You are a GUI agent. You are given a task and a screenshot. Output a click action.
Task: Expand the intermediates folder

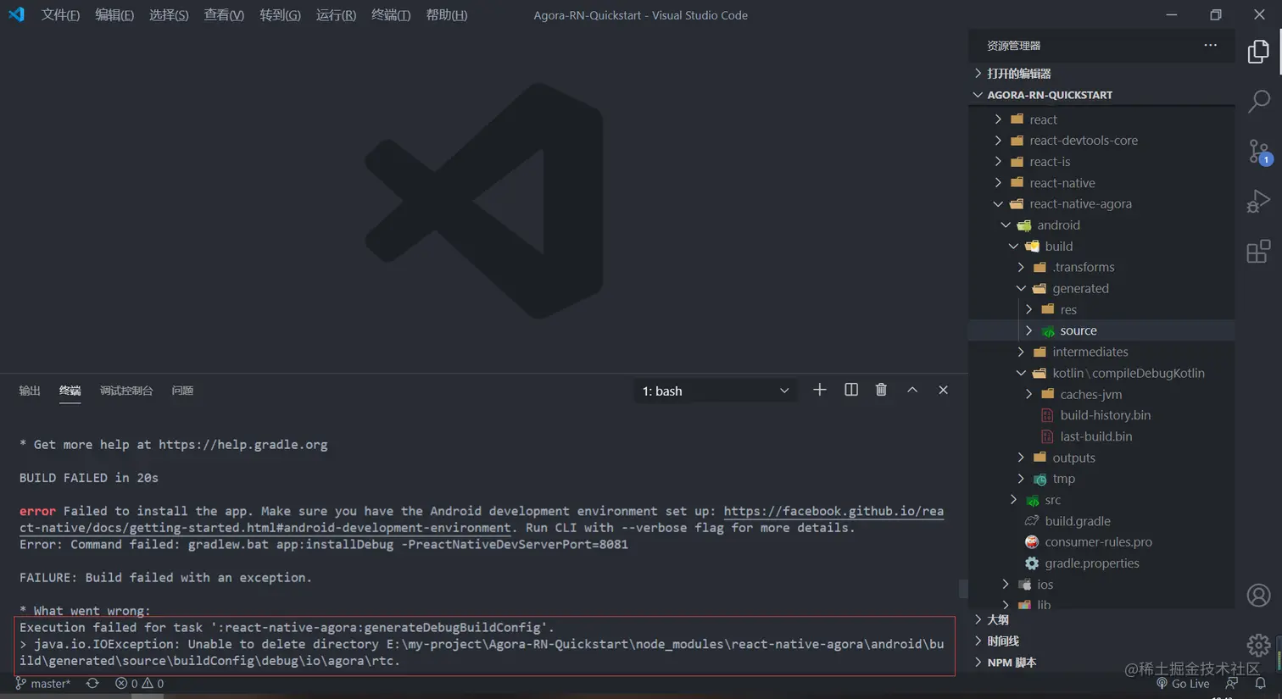click(x=1101, y=352)
